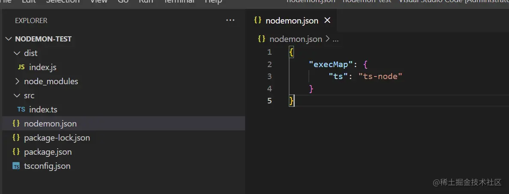Click the braces icon in the breadcrumb
The image size is (509, 194).
[x=261, y=39]
